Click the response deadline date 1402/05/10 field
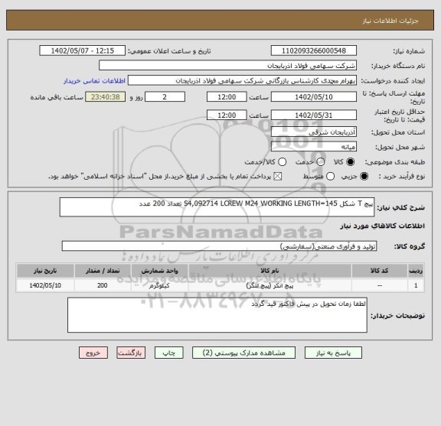The height and width of the screenshot is (426, 441). click(314, 97)
